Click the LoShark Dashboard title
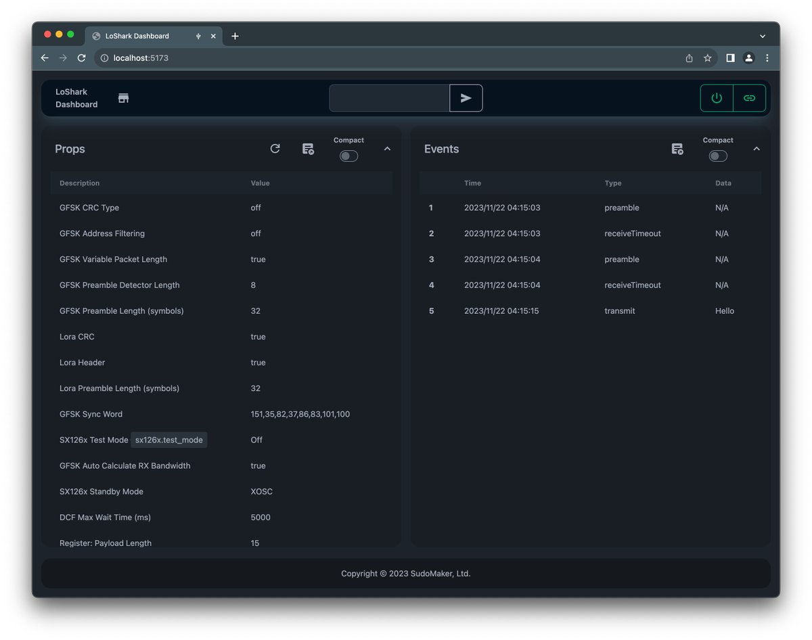Viewport: 812px width, 640px height. point(76,98)
